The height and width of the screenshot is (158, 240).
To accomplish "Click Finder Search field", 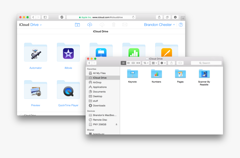I will tap(206, 63).
